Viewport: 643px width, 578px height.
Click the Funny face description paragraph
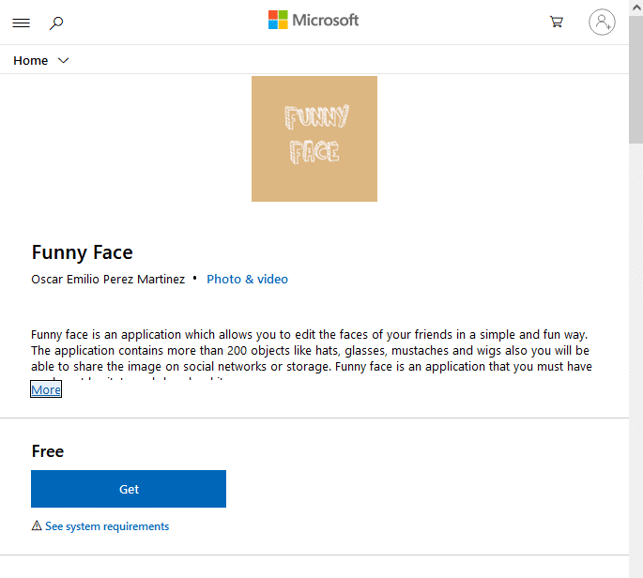point(310,351)
